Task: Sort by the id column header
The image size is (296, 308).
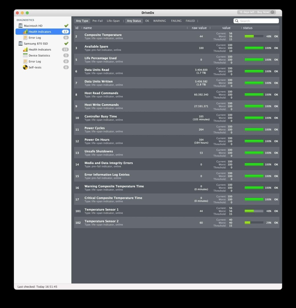Action: (x=77, y=28)
